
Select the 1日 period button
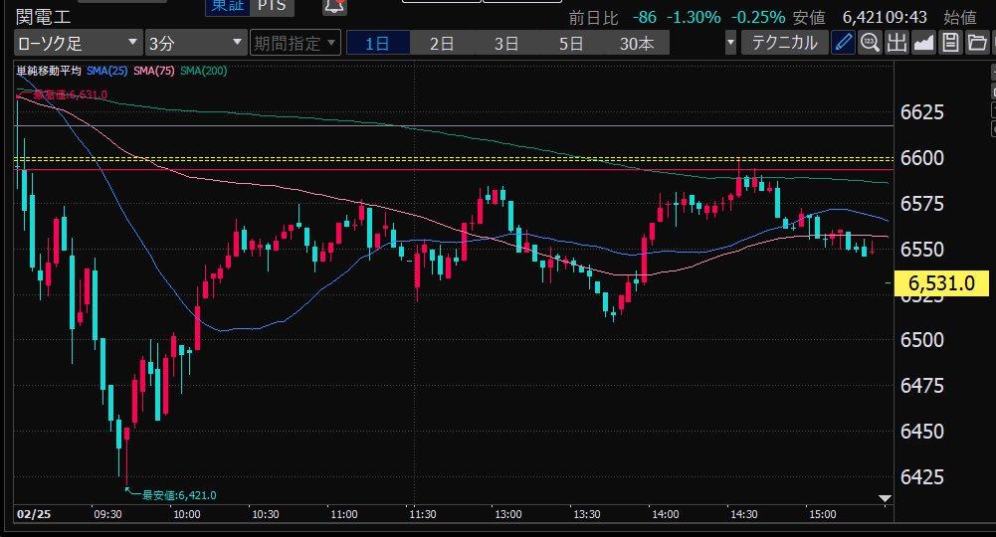coord(377,43)
